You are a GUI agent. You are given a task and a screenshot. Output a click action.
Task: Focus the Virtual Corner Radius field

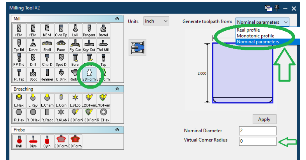click(258, 141)
